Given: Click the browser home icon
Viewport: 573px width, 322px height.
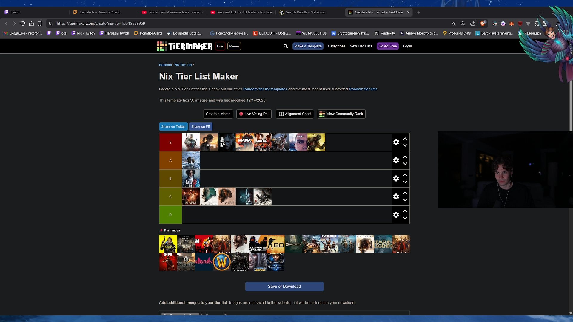Looking at the screenshot, I should (31, 24).
